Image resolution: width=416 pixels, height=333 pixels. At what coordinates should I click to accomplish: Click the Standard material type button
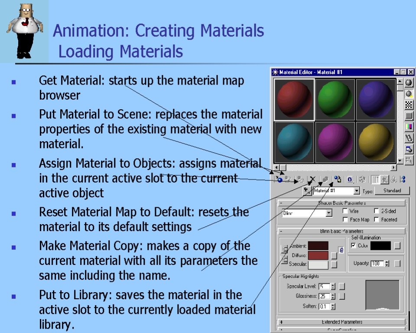pos(392,191)
